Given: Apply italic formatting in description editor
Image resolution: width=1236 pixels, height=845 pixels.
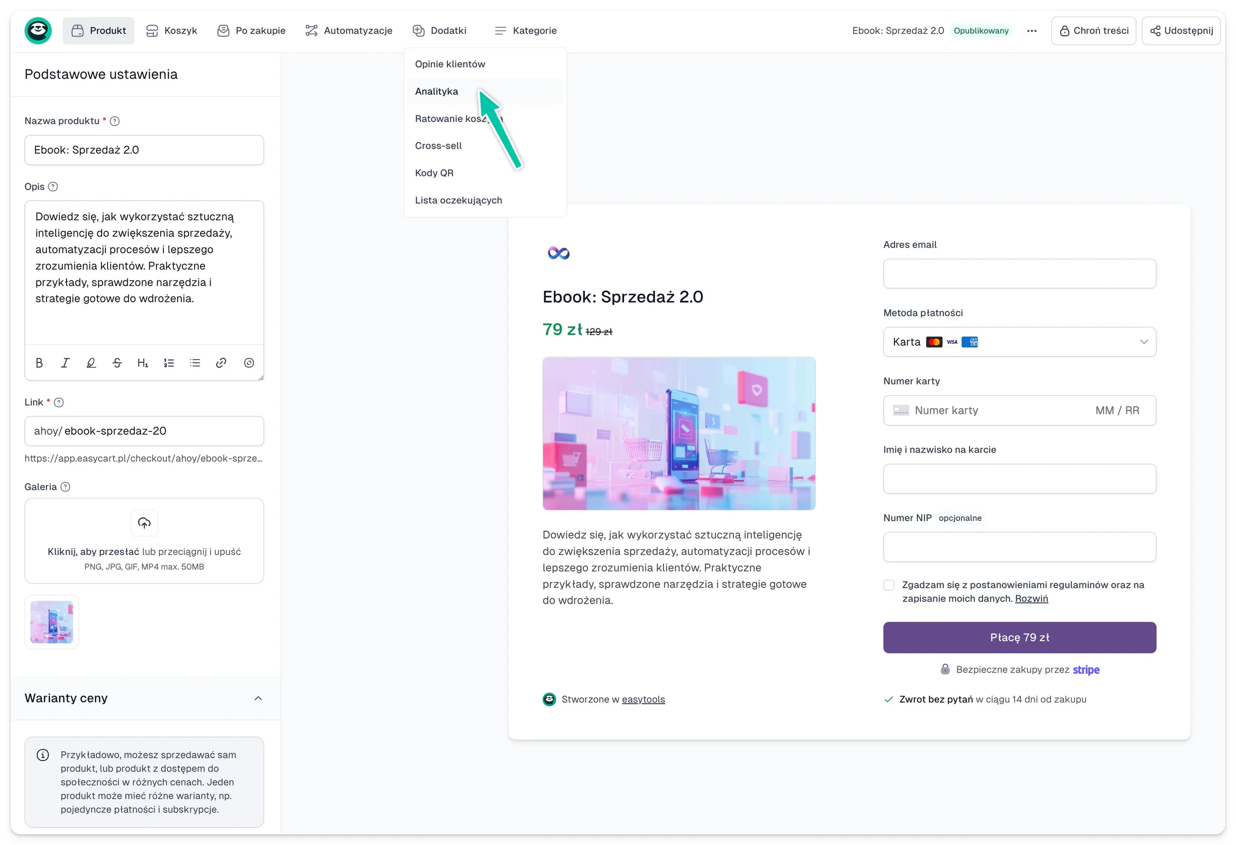Looking at the screenshot, I should (65, 363).
